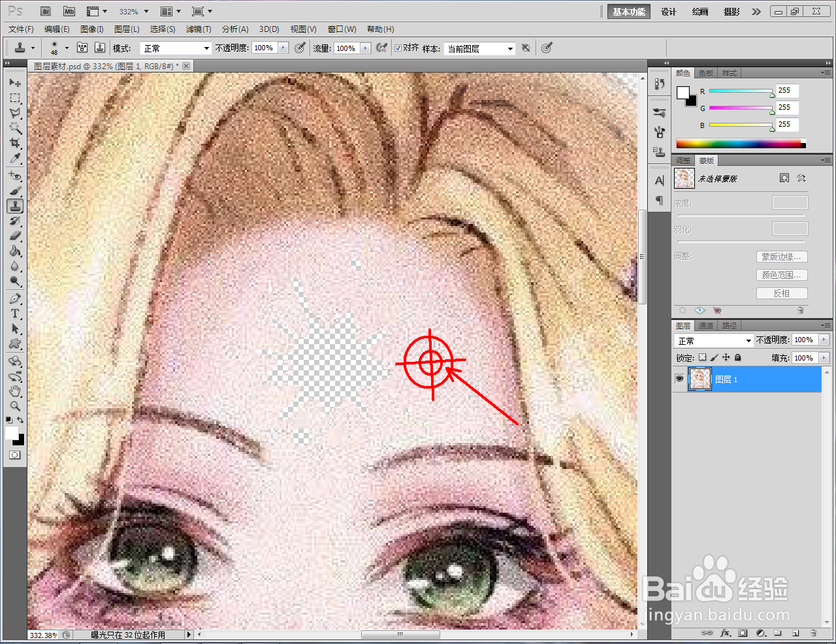Switch to the 基本功能 workspace
This screenshot has width=836, height=644.
(x=628, y=12)
